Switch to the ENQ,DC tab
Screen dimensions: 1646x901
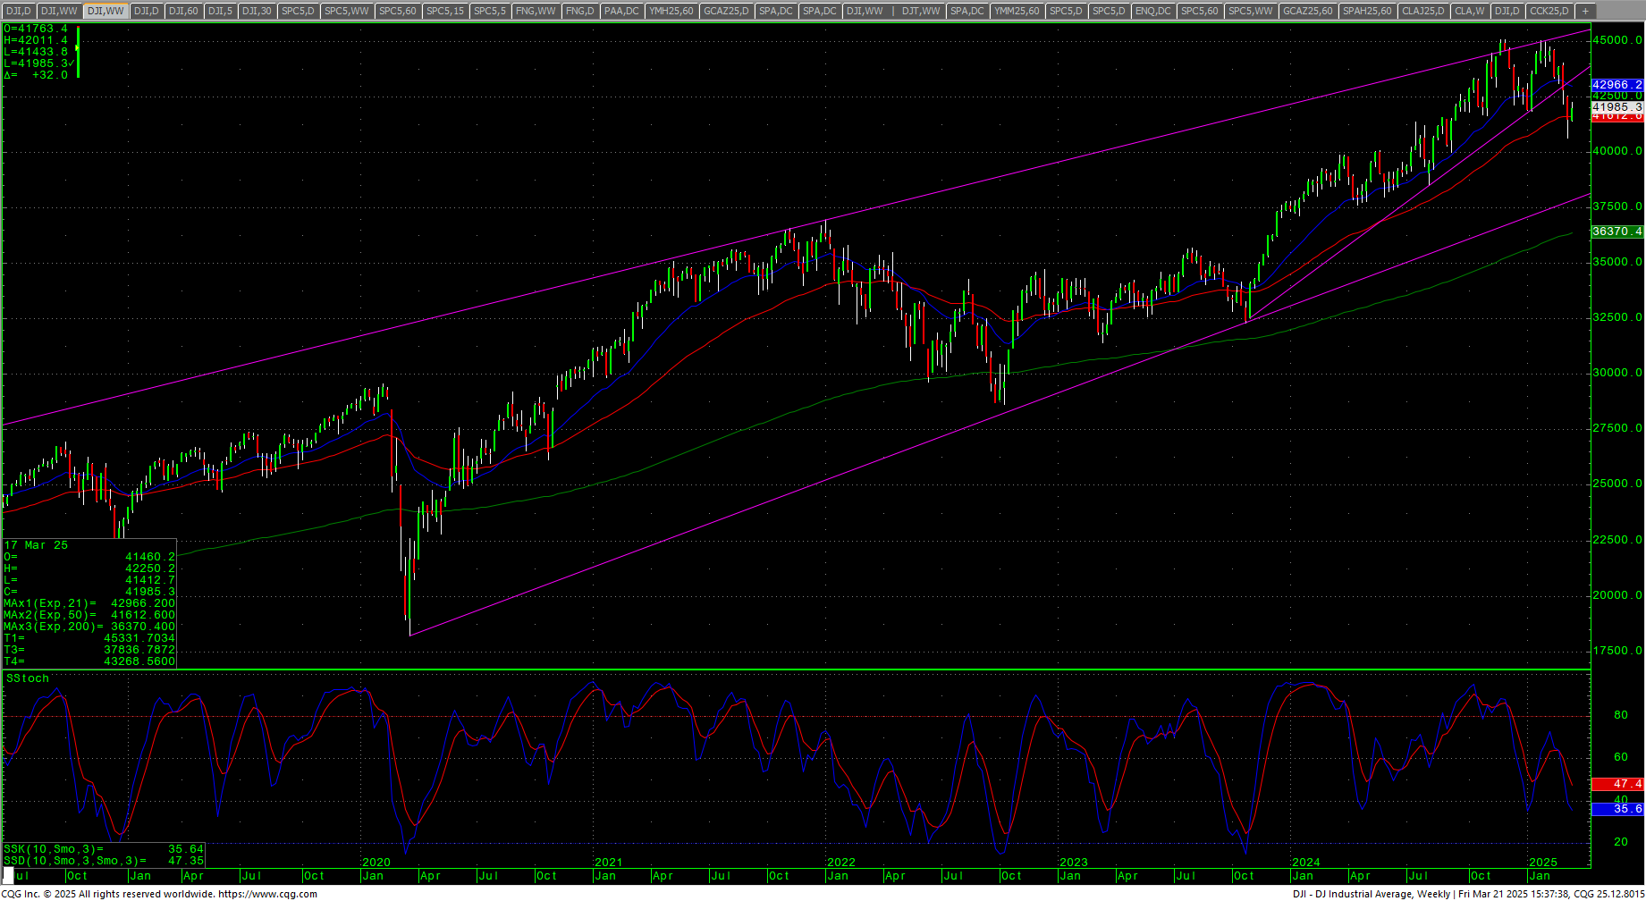[1152, 11]
